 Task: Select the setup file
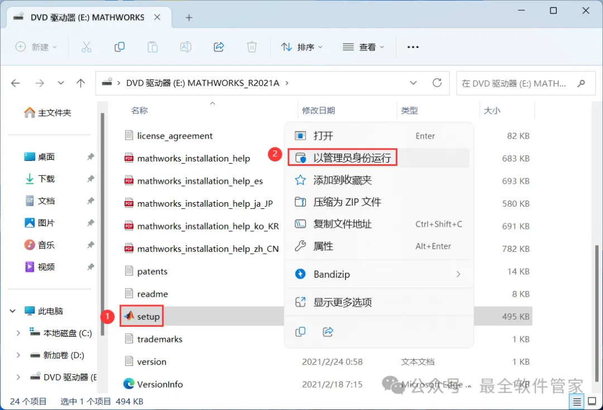[x=142, y=317]
